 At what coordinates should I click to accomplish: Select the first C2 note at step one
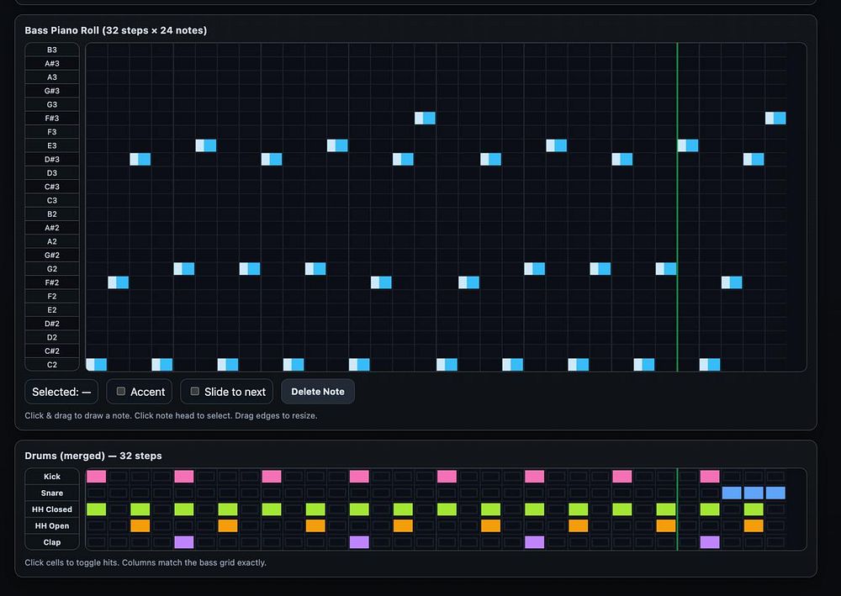pyautogui.click(x=91, y=365)
